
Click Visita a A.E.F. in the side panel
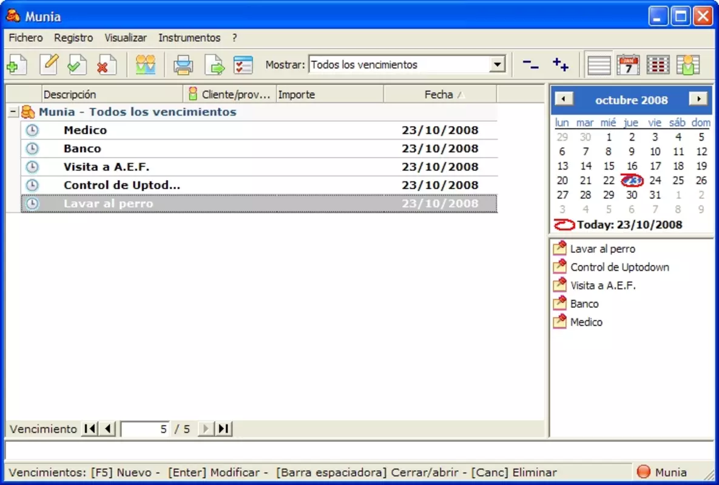click(x=603, y=286)
